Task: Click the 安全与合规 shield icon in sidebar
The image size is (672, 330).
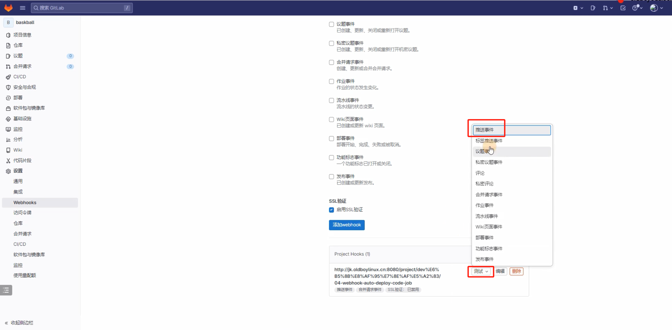Action: (x=8, y=87)
